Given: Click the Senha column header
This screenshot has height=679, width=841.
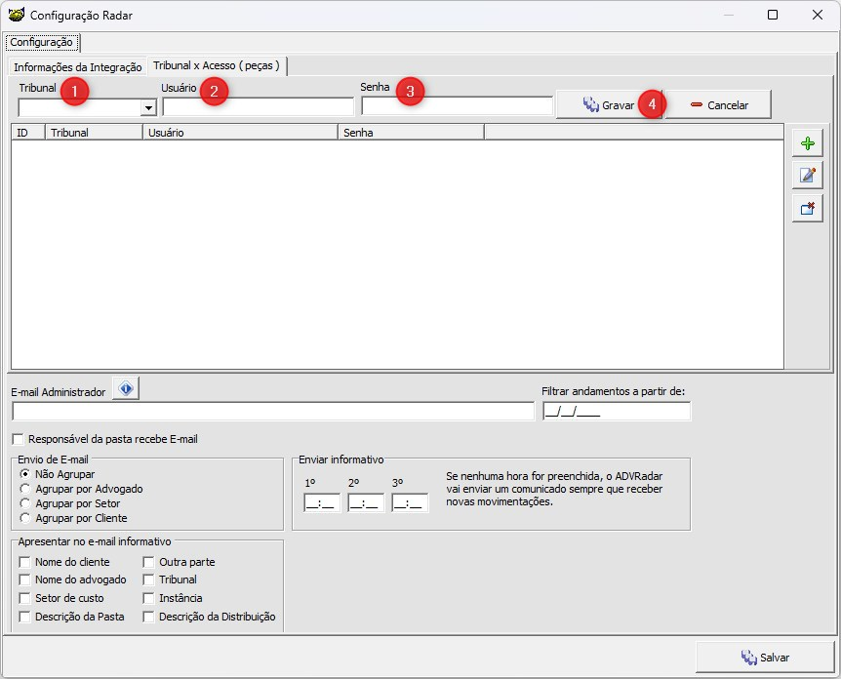Looking at the screenshot, I should coord(412,133).
